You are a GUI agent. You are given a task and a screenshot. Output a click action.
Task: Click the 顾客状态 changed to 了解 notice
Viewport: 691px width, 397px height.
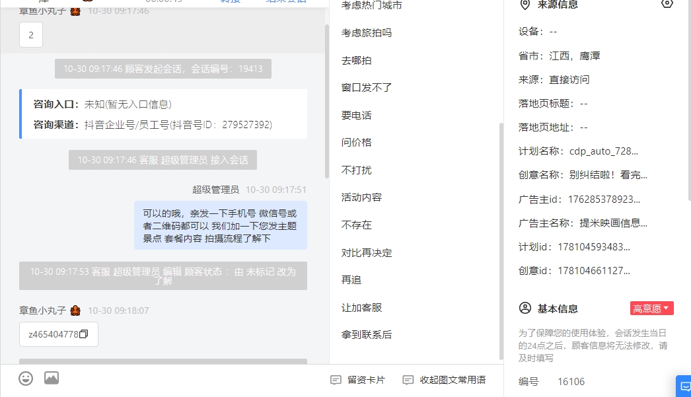pos(163,276)
